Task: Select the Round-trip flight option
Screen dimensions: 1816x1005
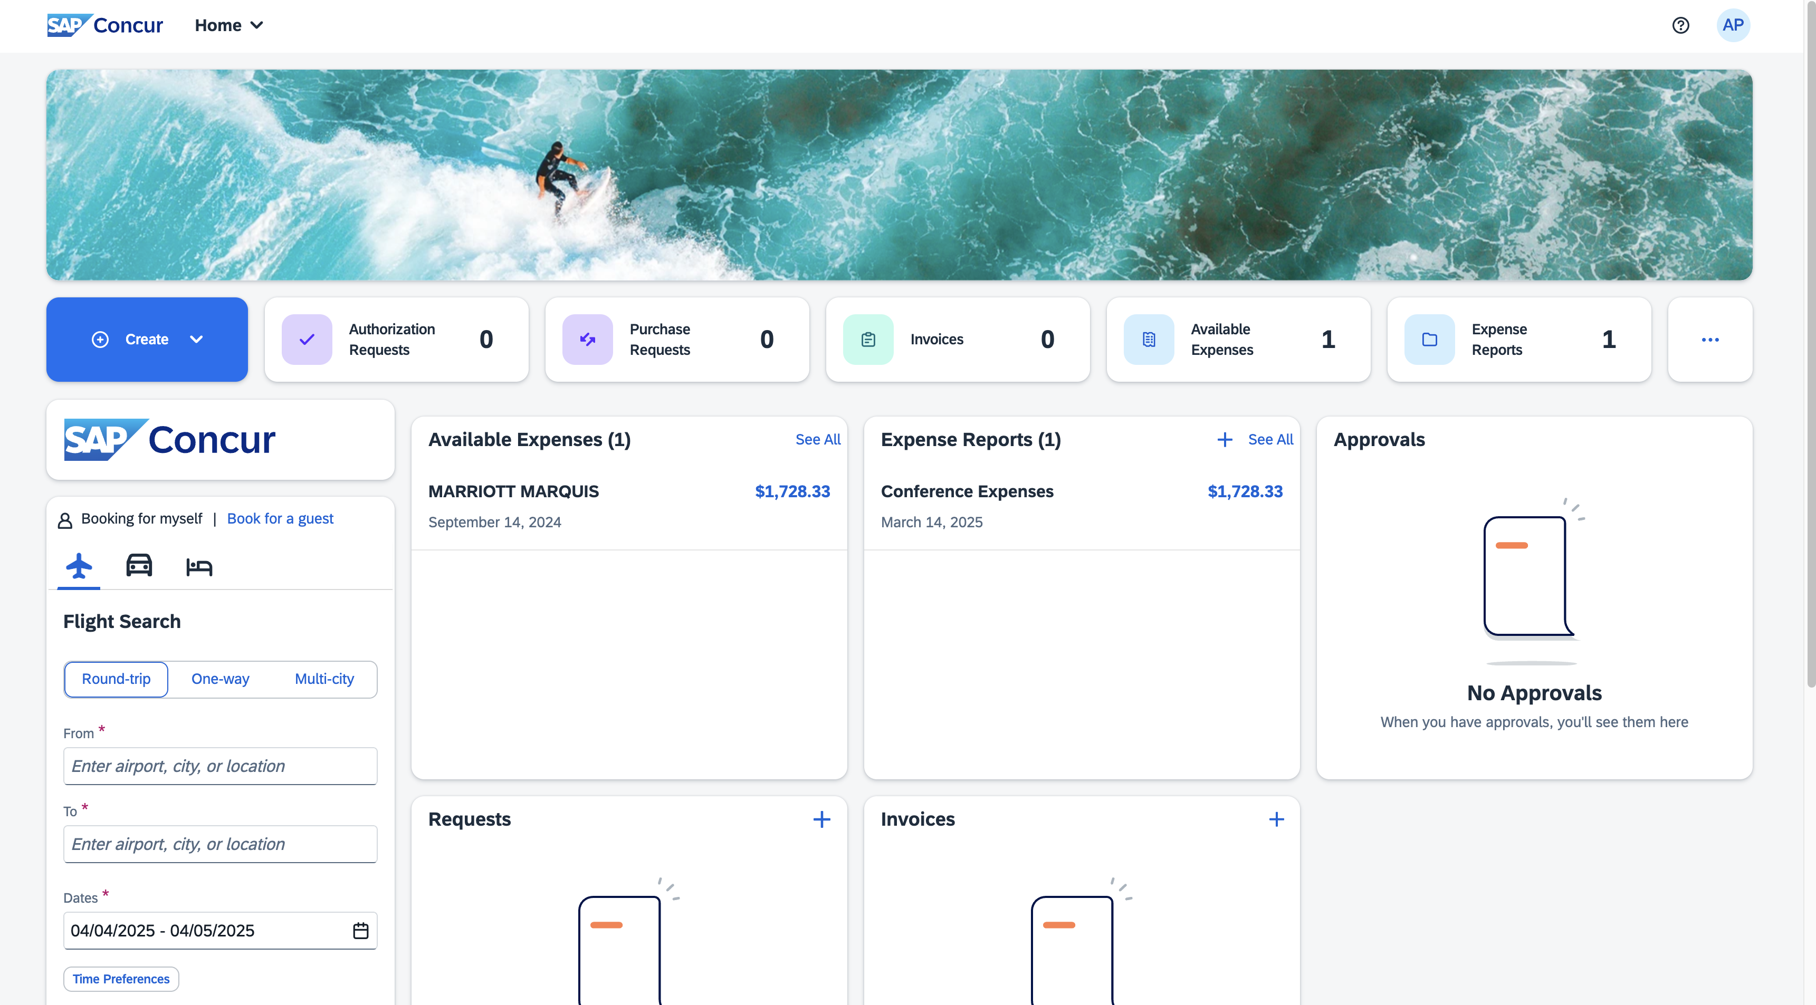Action: [116, 679]
